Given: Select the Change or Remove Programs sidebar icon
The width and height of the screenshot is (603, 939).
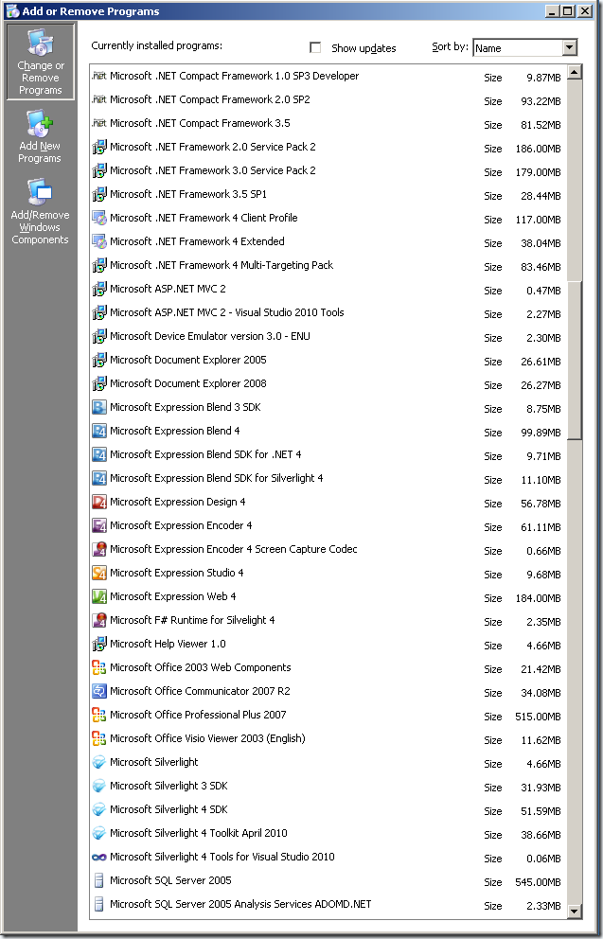Looking at the screenshot, I should (x=40, y=62).
